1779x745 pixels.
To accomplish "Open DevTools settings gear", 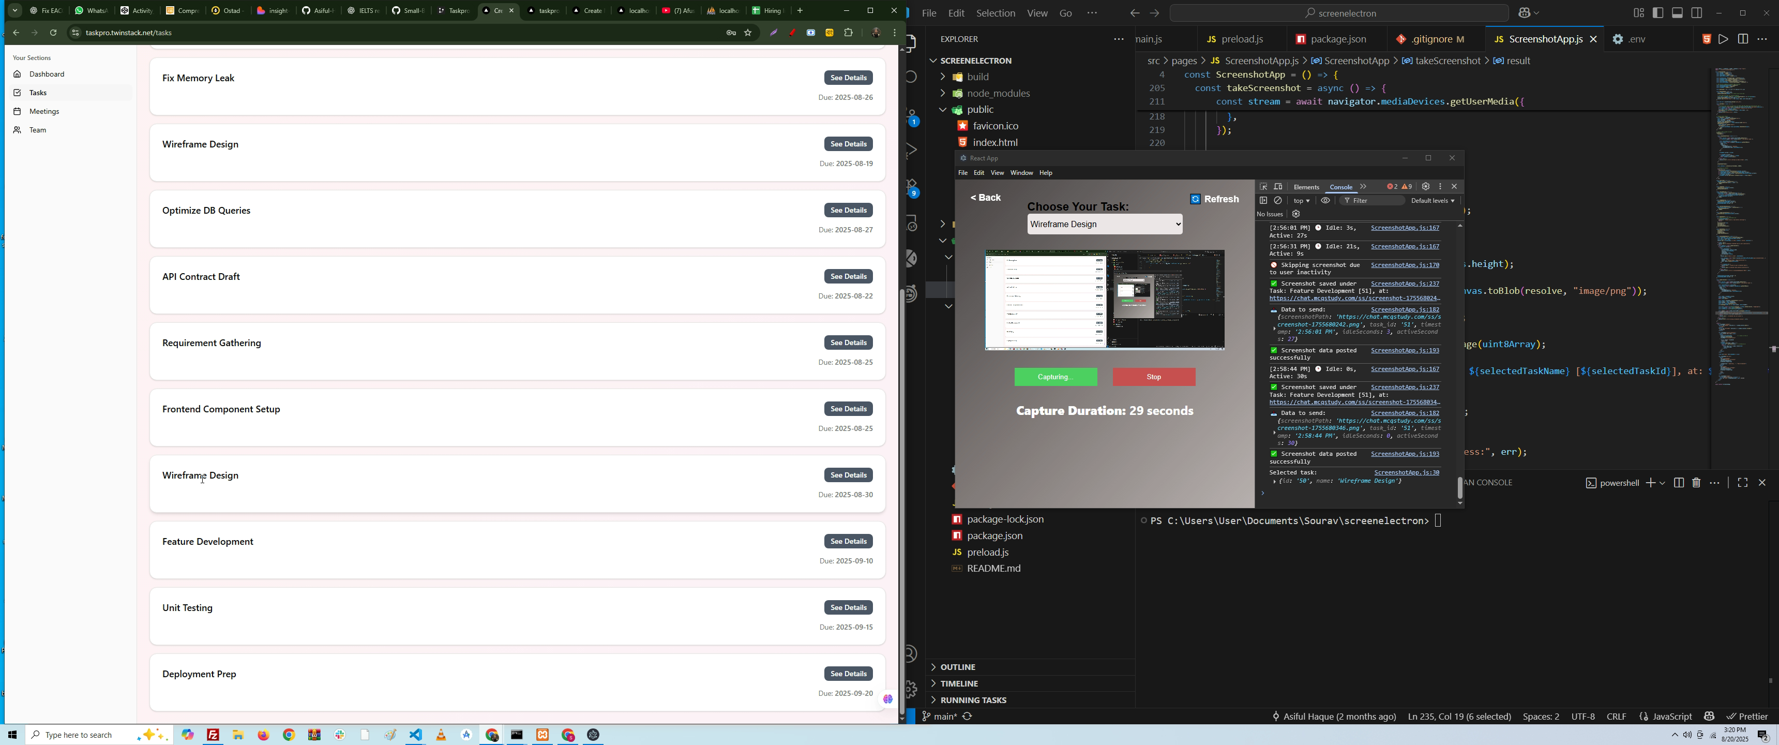I will tap(1425, 187).
